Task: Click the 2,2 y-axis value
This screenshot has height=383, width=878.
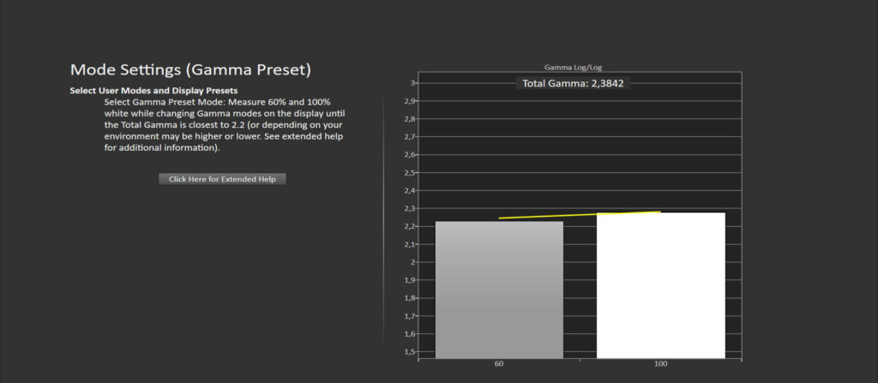Action: (x=409, y=226)
